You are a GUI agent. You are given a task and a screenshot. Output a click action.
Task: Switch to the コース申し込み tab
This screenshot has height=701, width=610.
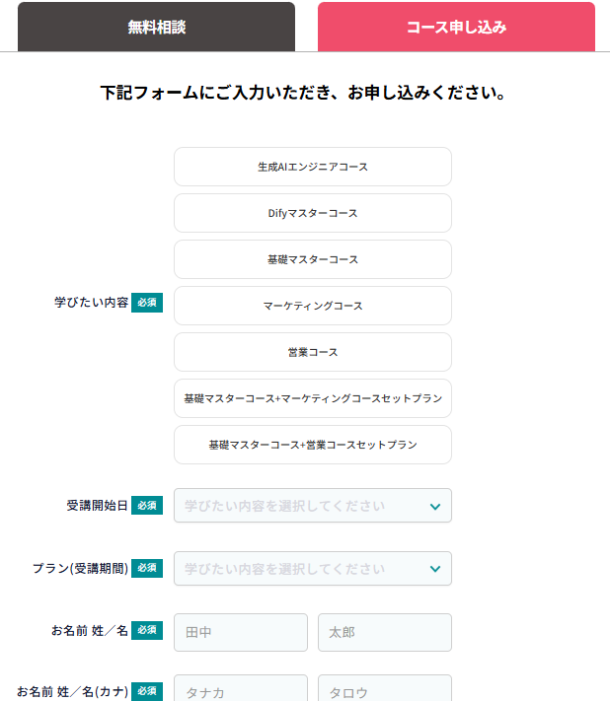(456, 27)
